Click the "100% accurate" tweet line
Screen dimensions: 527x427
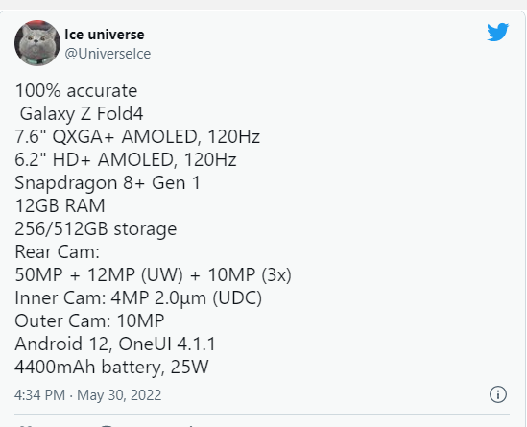coord(76,91)
